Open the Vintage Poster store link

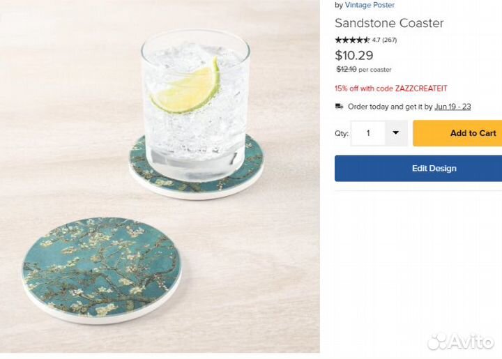click(370, 5)
